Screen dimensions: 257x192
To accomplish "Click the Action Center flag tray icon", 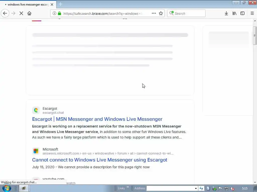I will pyautogui.click(x=220, y=188).
